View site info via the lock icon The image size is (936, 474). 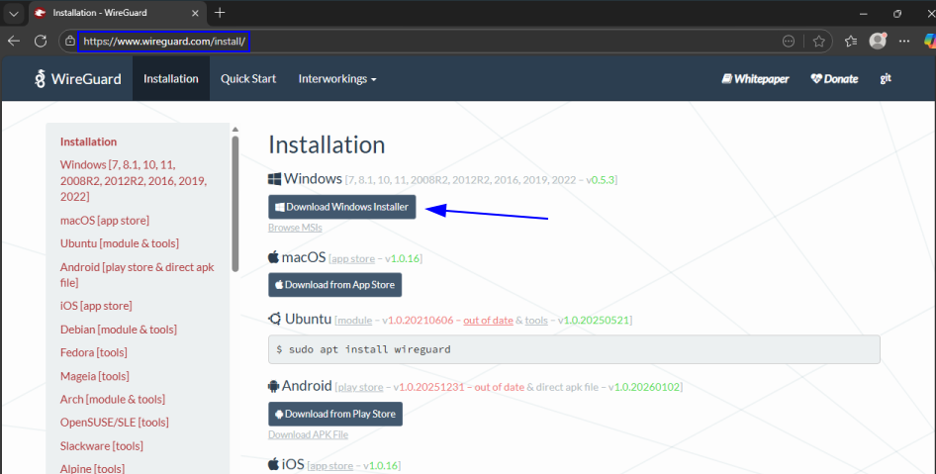click(70, 42)
